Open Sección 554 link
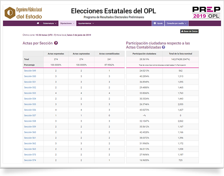The height and width of the screenshot is (176, 224). pos(30,99)
